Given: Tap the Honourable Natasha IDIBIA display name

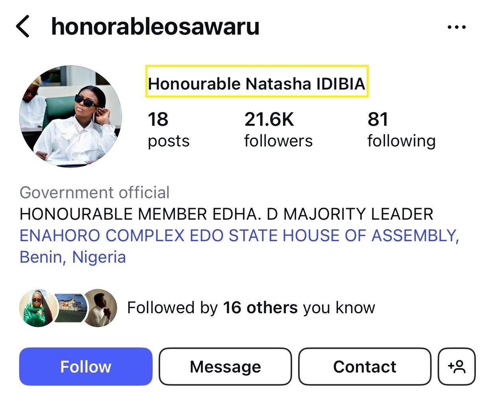Looking at the screenshot, I should tap(257, 84).
